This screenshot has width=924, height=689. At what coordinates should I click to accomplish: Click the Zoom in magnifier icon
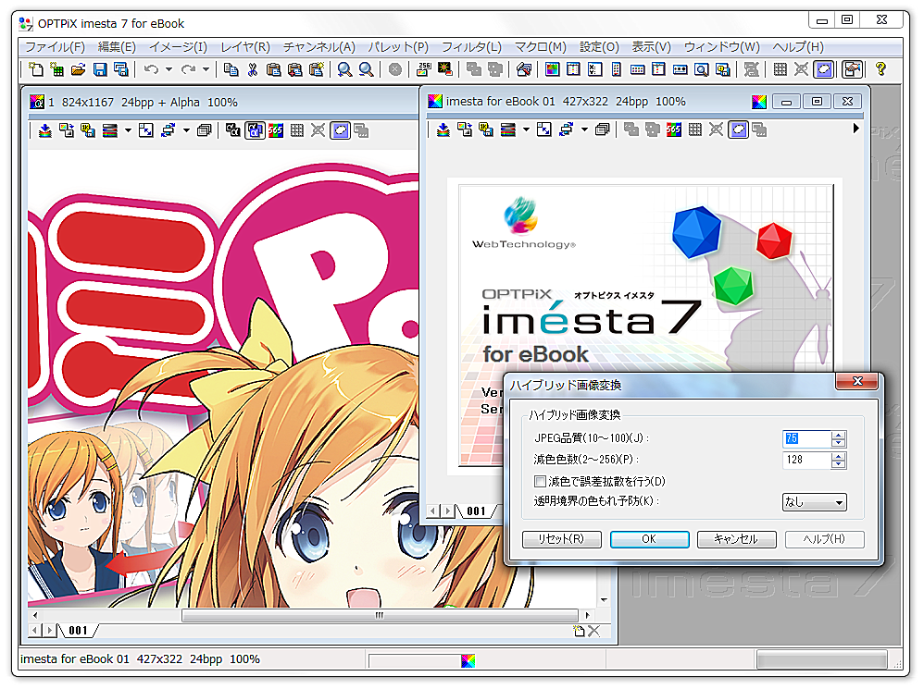pyautogui.click(x=344, y=69)
